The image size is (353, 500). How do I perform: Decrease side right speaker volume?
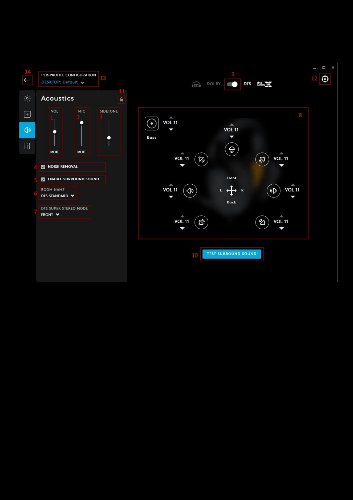(x=293, y=197)
